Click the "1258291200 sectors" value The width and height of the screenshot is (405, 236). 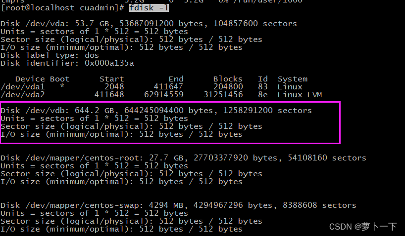[x=267, y=110]
